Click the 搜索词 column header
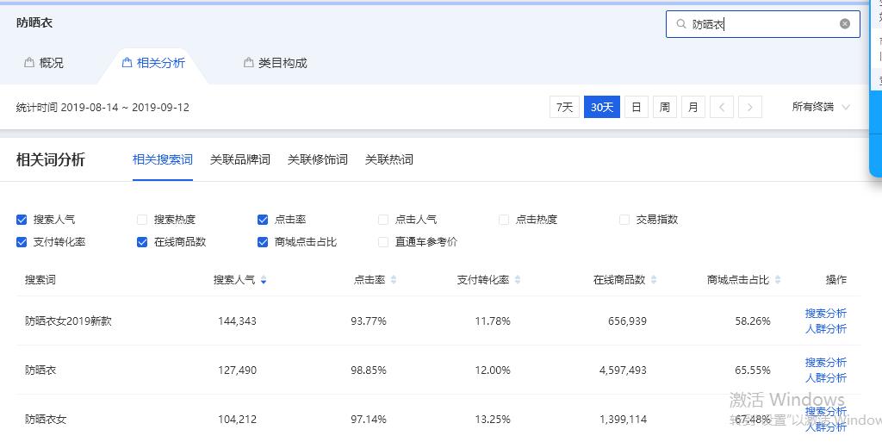 pyautogui.click(x=40, y=279)
